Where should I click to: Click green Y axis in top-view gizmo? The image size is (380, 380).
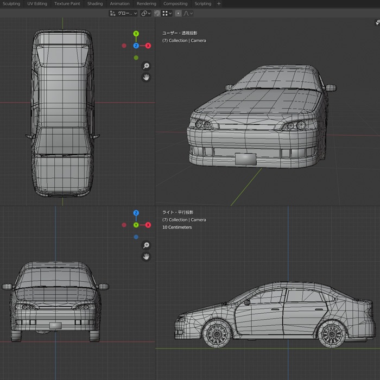click(136, 34)
